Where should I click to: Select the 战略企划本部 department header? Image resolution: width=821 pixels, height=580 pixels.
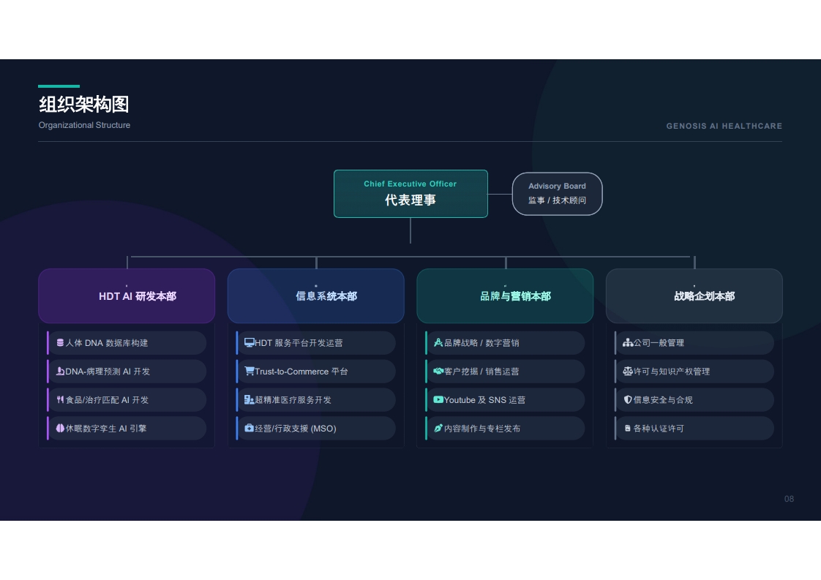[x=694, y=296]
